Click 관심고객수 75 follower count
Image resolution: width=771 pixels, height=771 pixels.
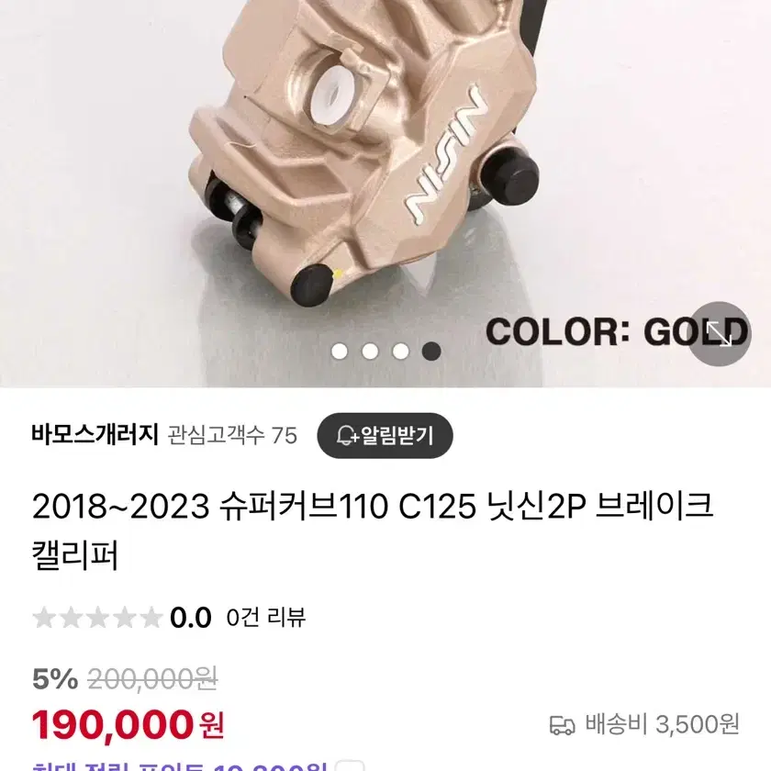pos(232,436)
